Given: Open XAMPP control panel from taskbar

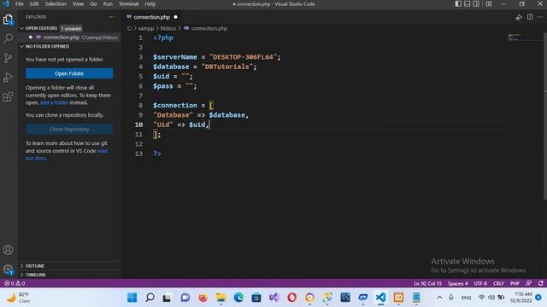Looking at the screenshot, I should click(398, 298).
